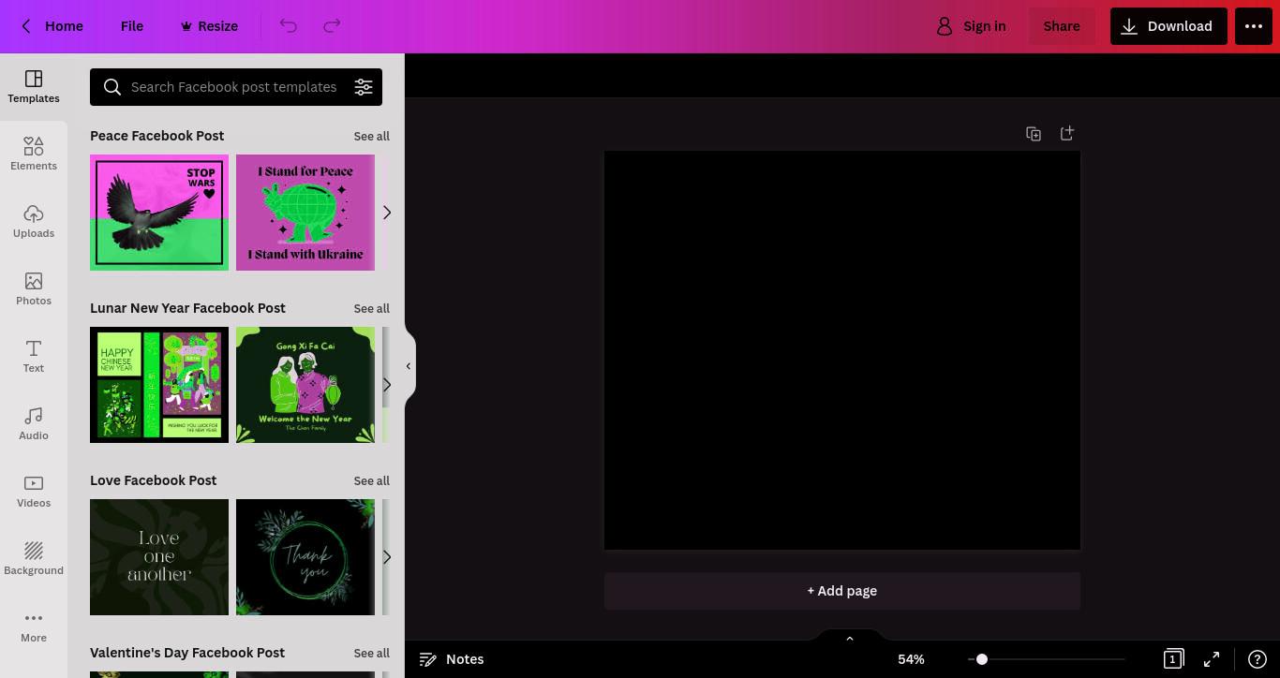Open grid view of pages
This screenshot has width=1280, height=678.
(1173, 659)
